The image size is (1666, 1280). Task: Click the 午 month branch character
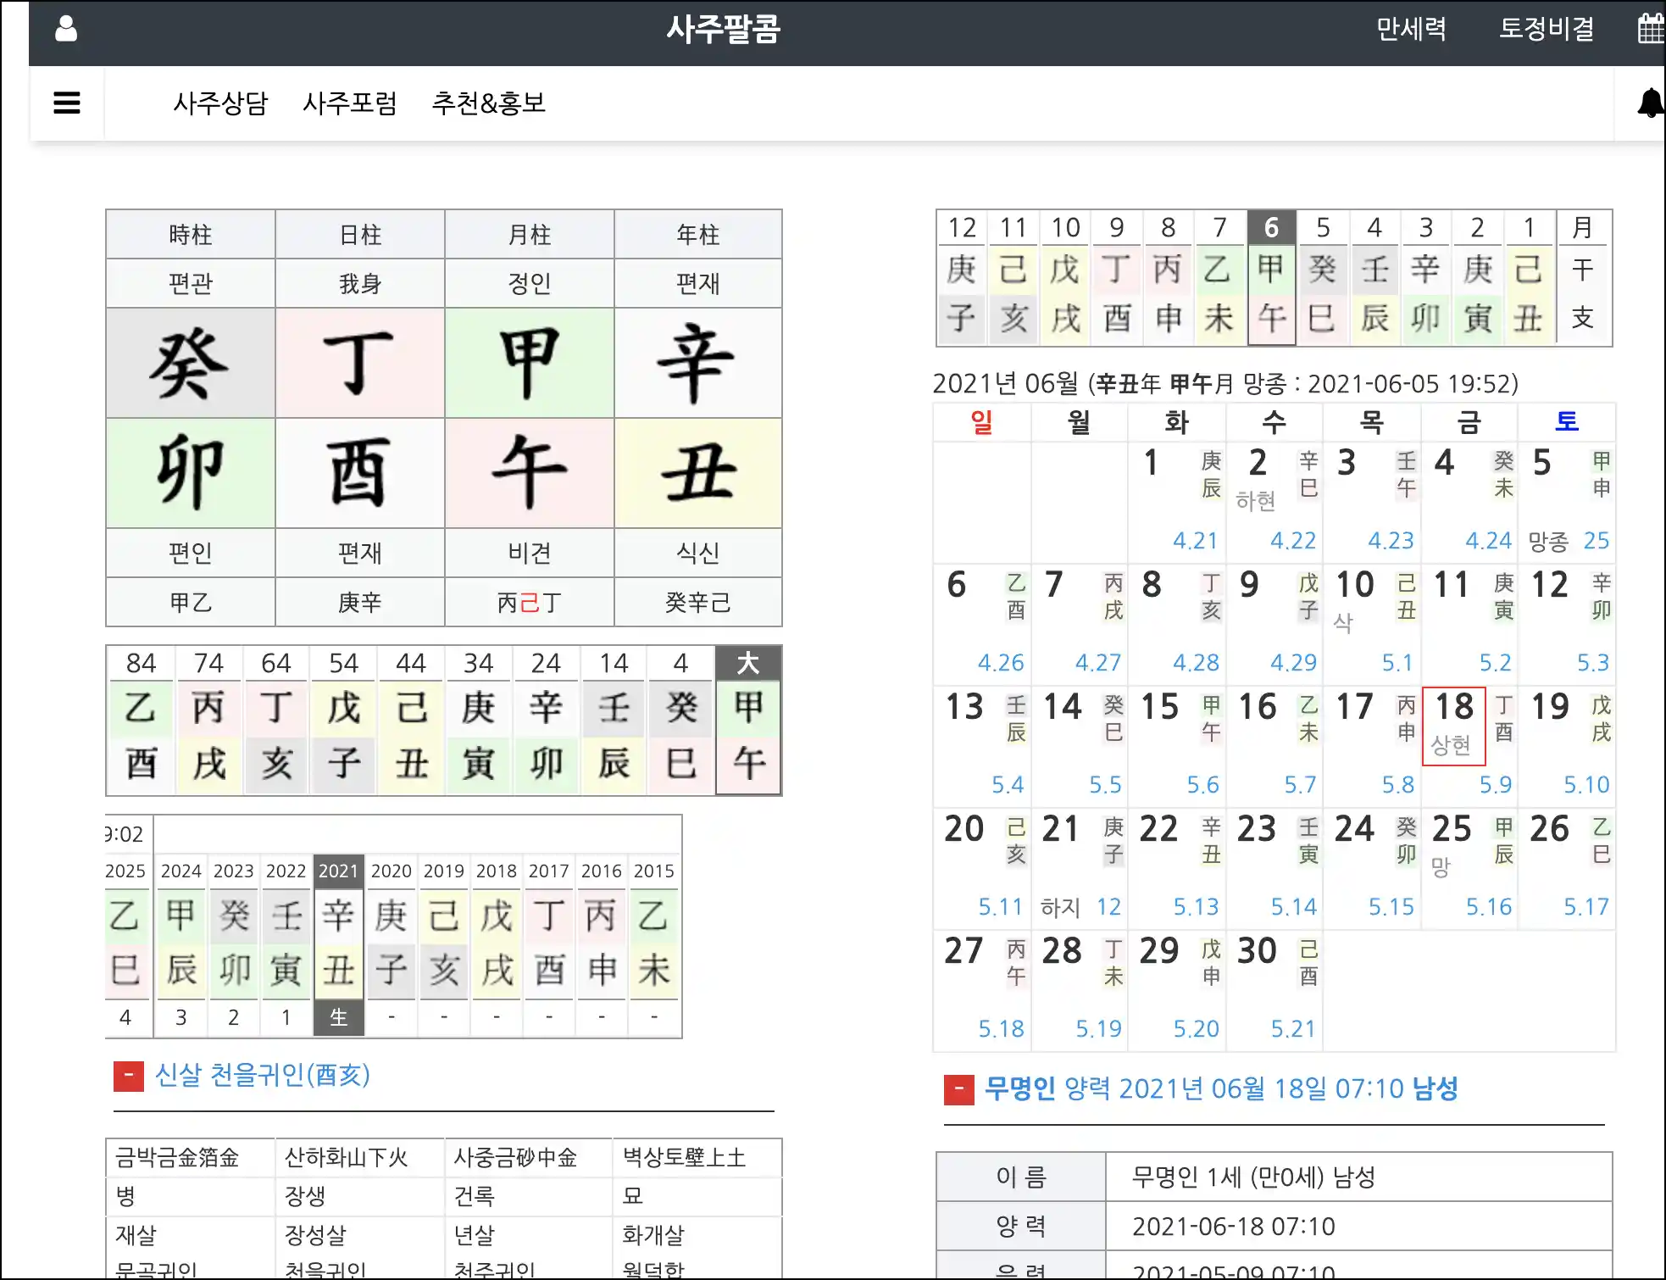[529, 473]
